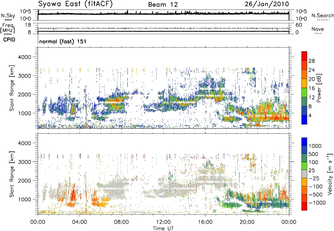
Task: Click the "N.Search" legend label
Action: coord(322,15)
